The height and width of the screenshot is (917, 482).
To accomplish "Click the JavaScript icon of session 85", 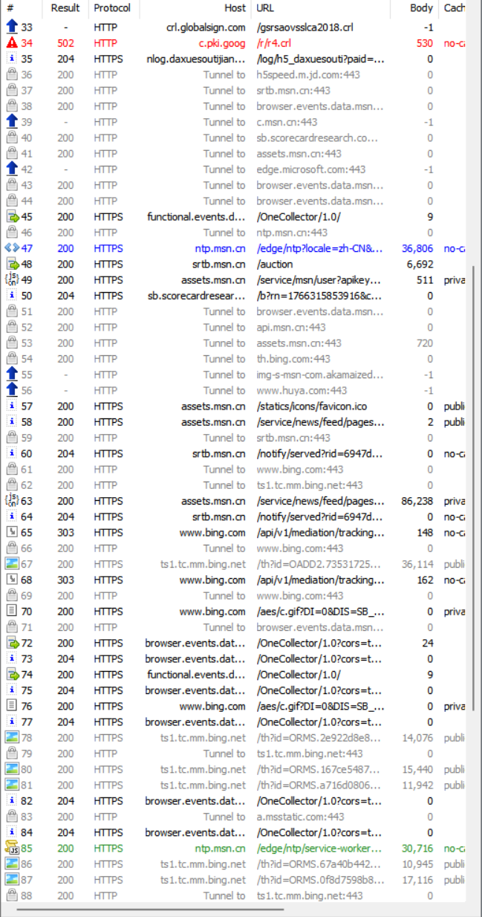I will [12, 849].
